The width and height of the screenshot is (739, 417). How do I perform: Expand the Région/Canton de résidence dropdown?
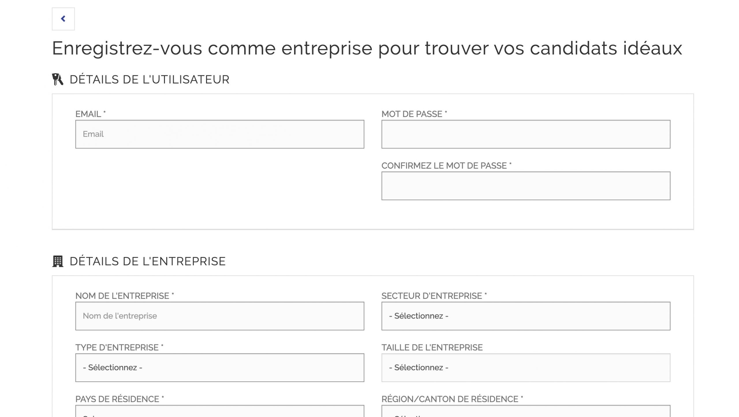[x=526, y=412]
